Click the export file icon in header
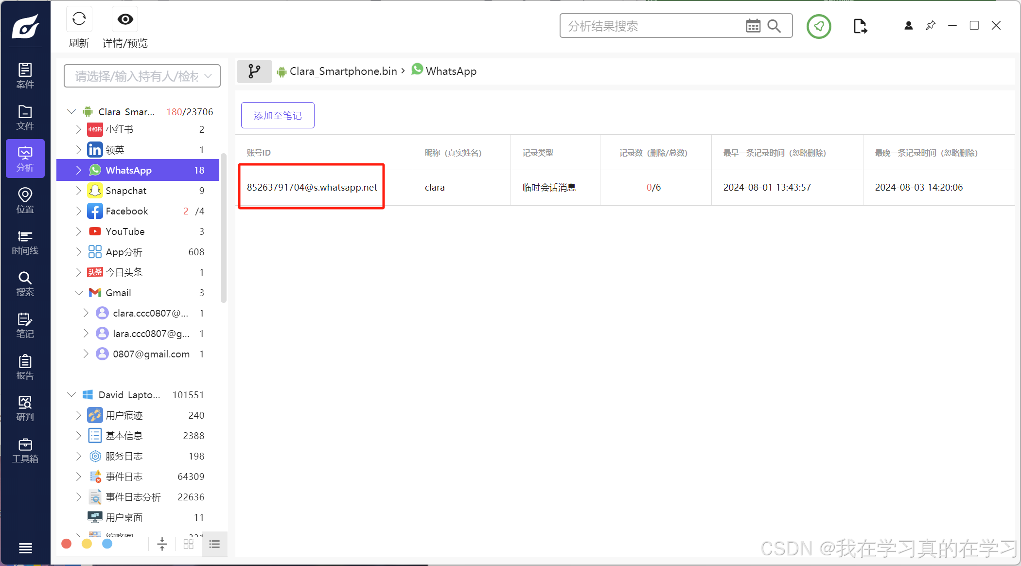 coord(860,26)
